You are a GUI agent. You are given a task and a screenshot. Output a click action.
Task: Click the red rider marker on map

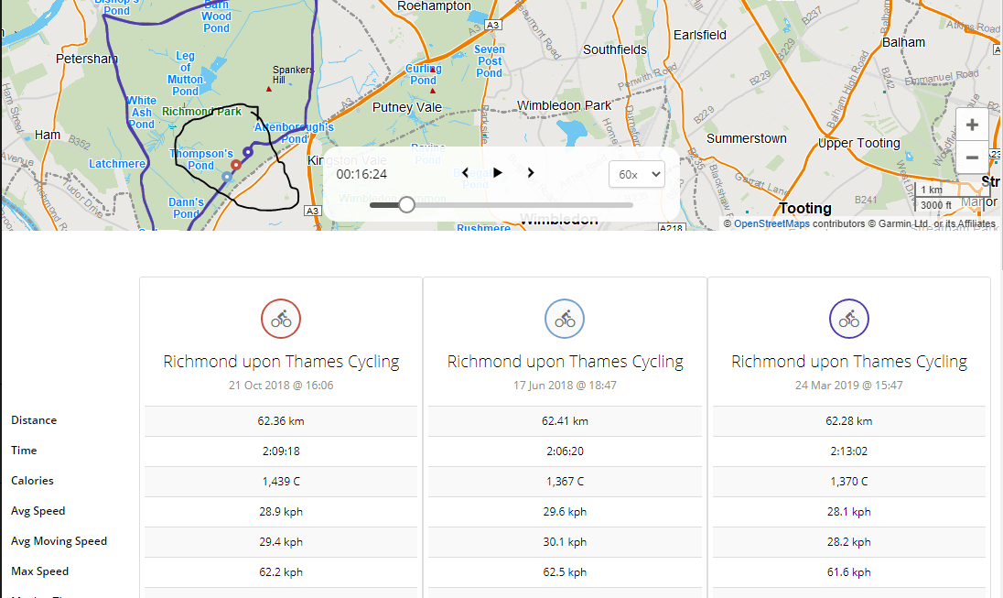[x=236, y=165]
